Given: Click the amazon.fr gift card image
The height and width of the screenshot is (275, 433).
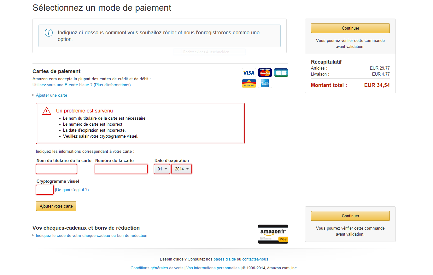Looking at the screenshot, I should pyautogui.click(x=273, y=234).
